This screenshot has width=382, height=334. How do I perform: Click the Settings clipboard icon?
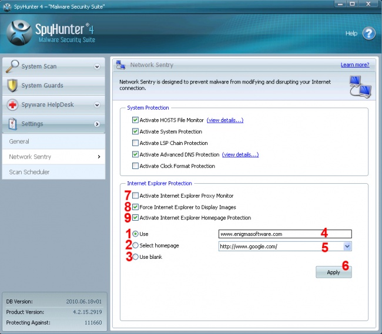pos(12,124)
